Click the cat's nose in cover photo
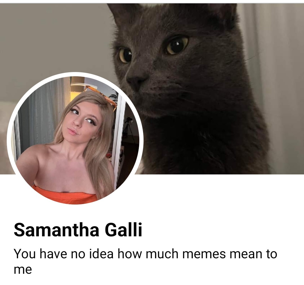 click(x=136, y=82)
